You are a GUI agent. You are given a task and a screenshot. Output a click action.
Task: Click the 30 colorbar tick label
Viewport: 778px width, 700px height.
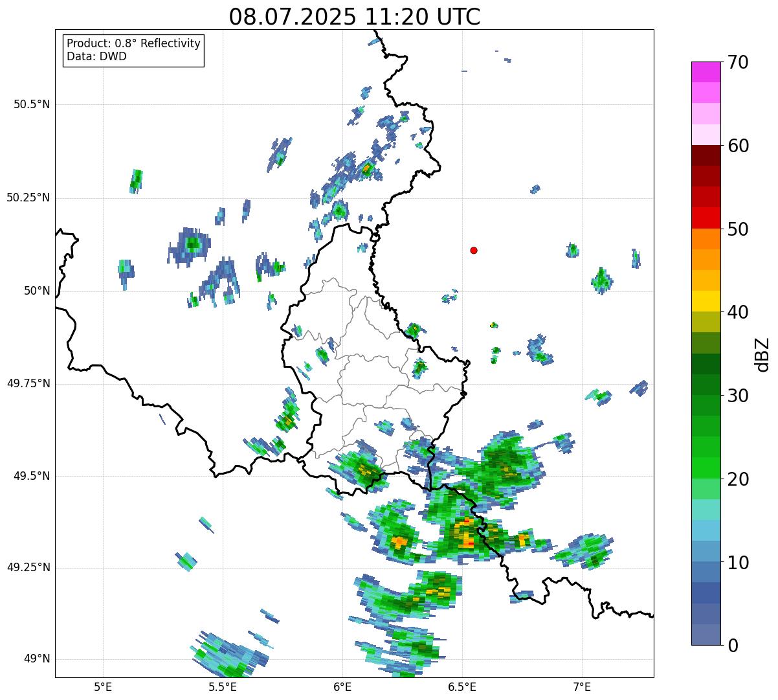pyautogui.click(x=738, y=396)
